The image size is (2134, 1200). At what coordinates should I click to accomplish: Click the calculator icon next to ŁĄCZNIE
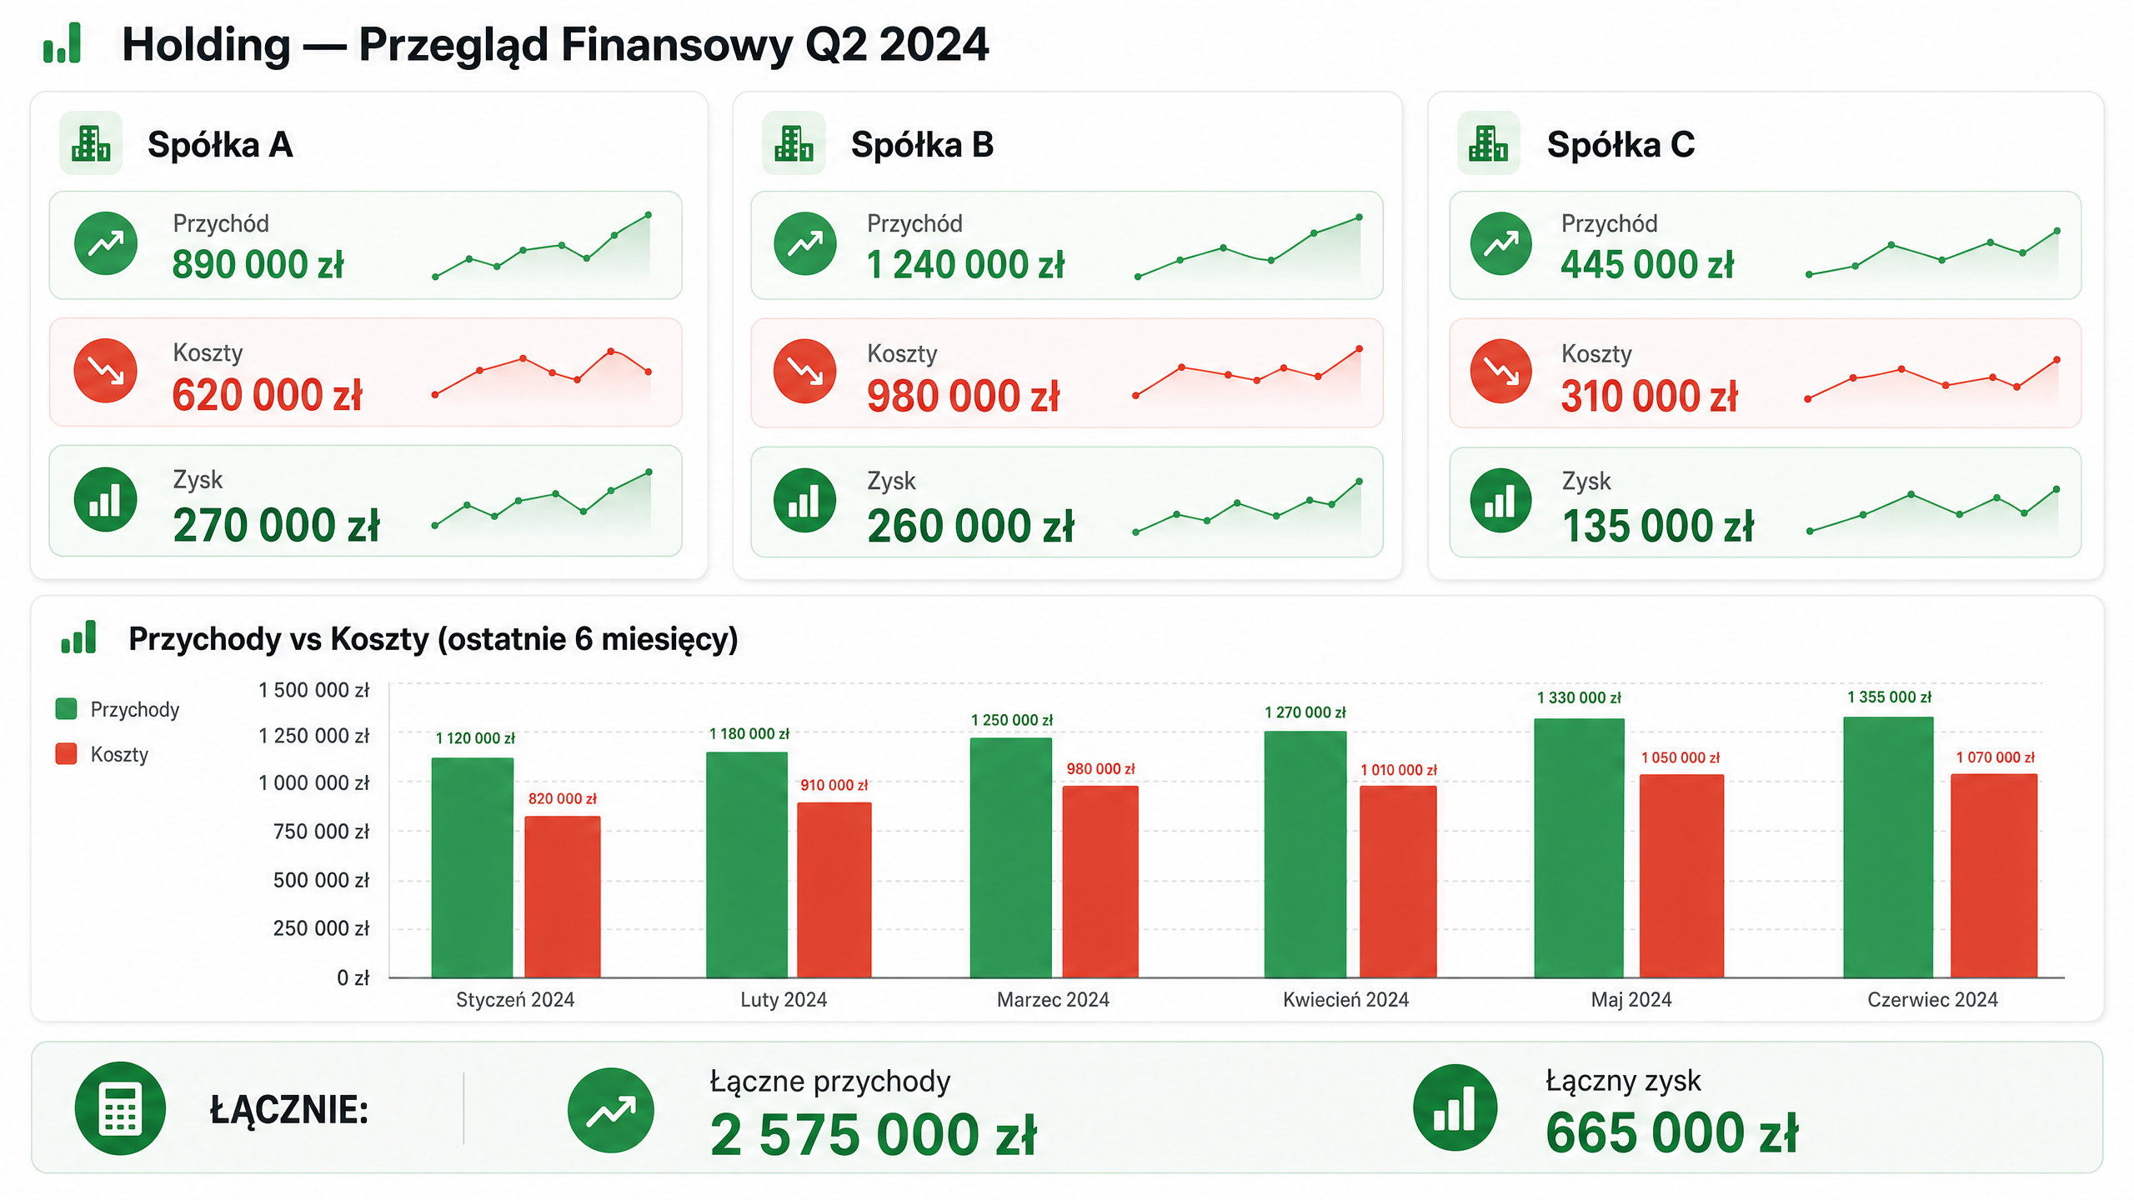(120, 1108)
